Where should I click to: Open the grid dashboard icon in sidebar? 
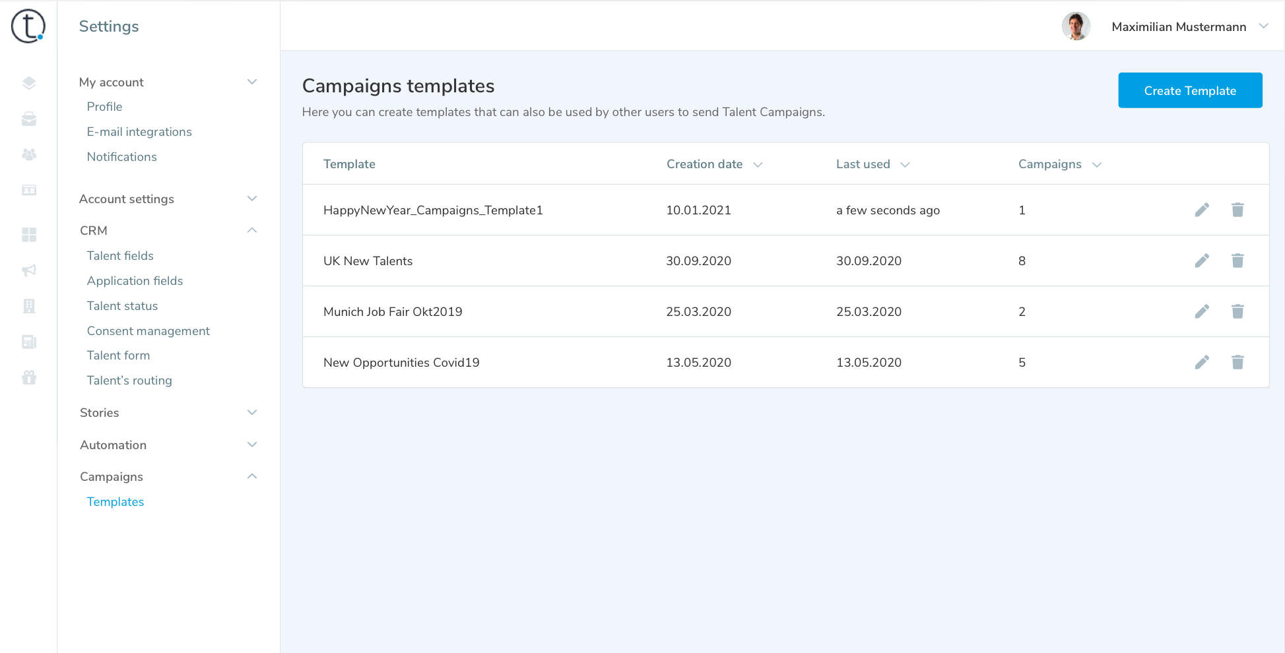[29, 235]
